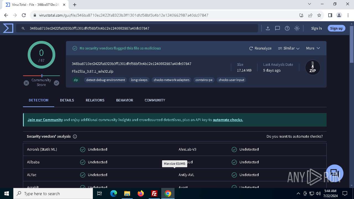354x199 pixels.
Task: Vote positive with community check icon
Action: pos(56,83)
